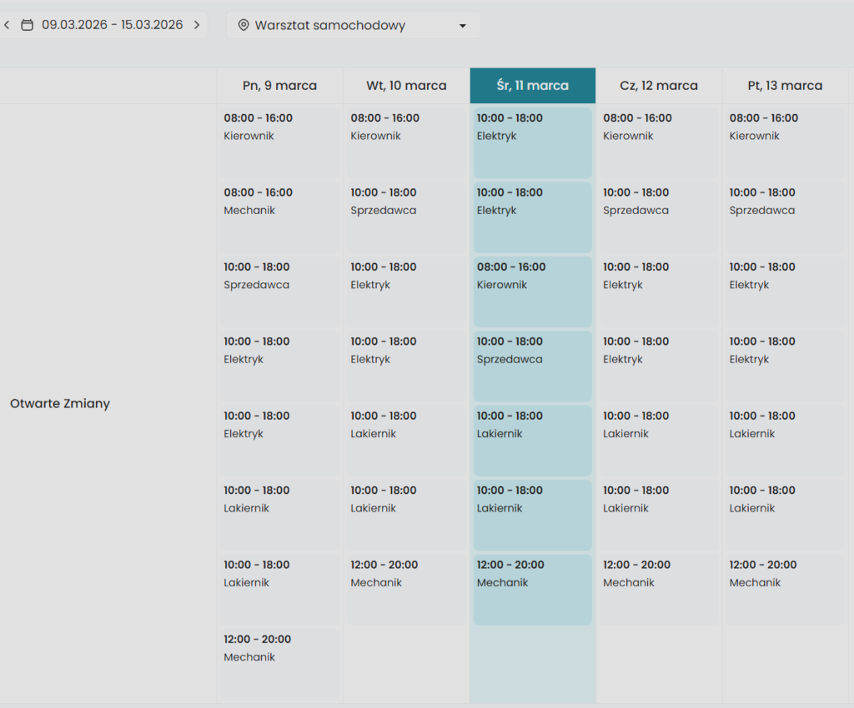The width and height of the screenshot is (854, 708).
Task: Open Thursday's 12:00 - 20:00 Mechanik shift
Action: click(x=659, y=589)
